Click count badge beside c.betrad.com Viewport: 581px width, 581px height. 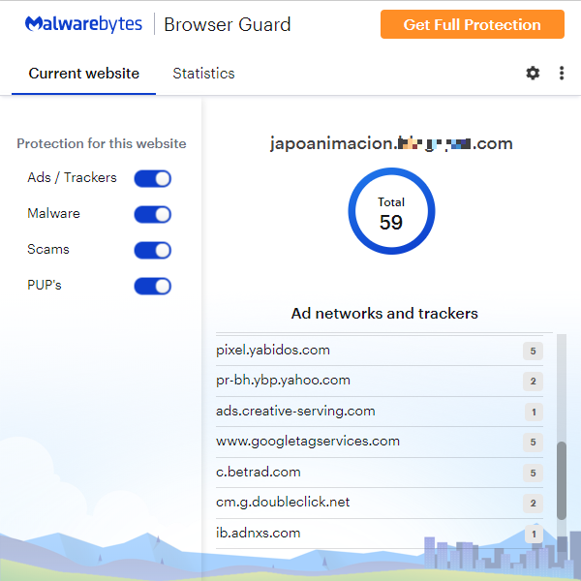533,474
